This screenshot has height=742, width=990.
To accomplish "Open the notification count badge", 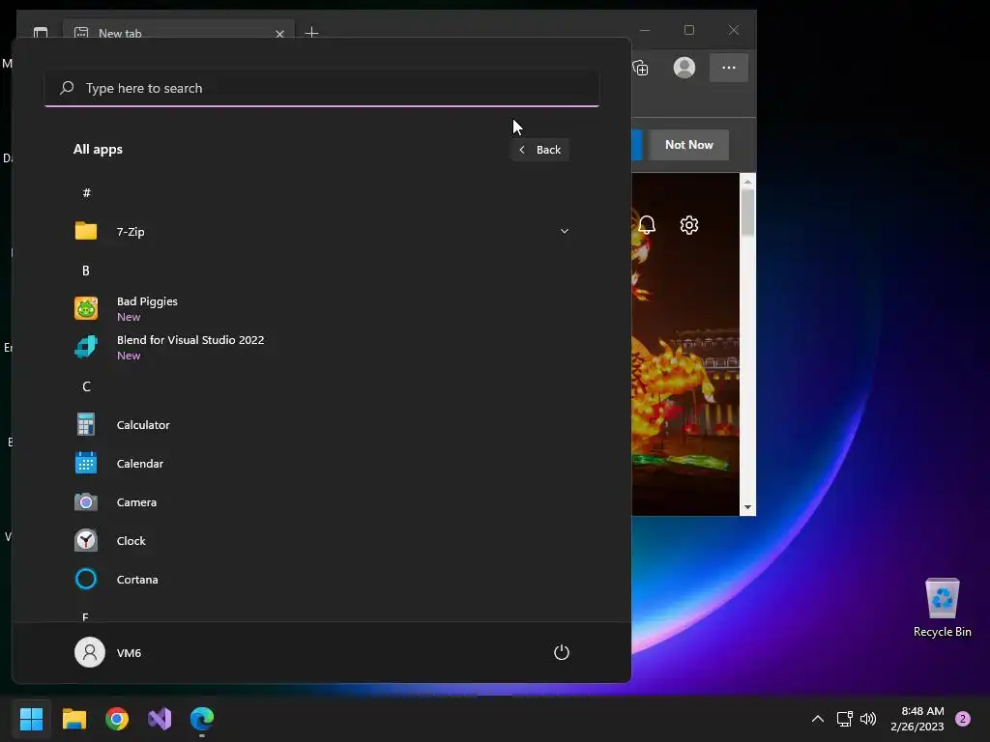I will [963, 718].
